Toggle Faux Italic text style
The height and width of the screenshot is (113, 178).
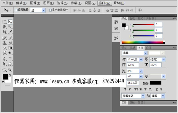coord(130,90)
